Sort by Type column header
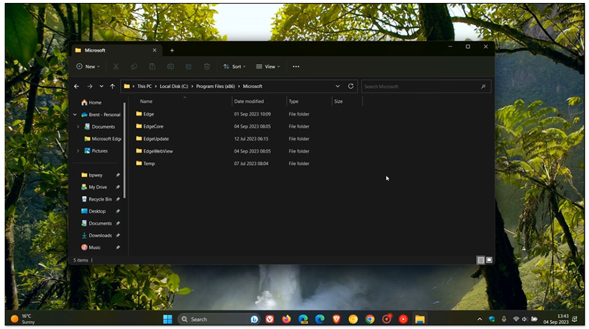 click(x=293, y=101)
